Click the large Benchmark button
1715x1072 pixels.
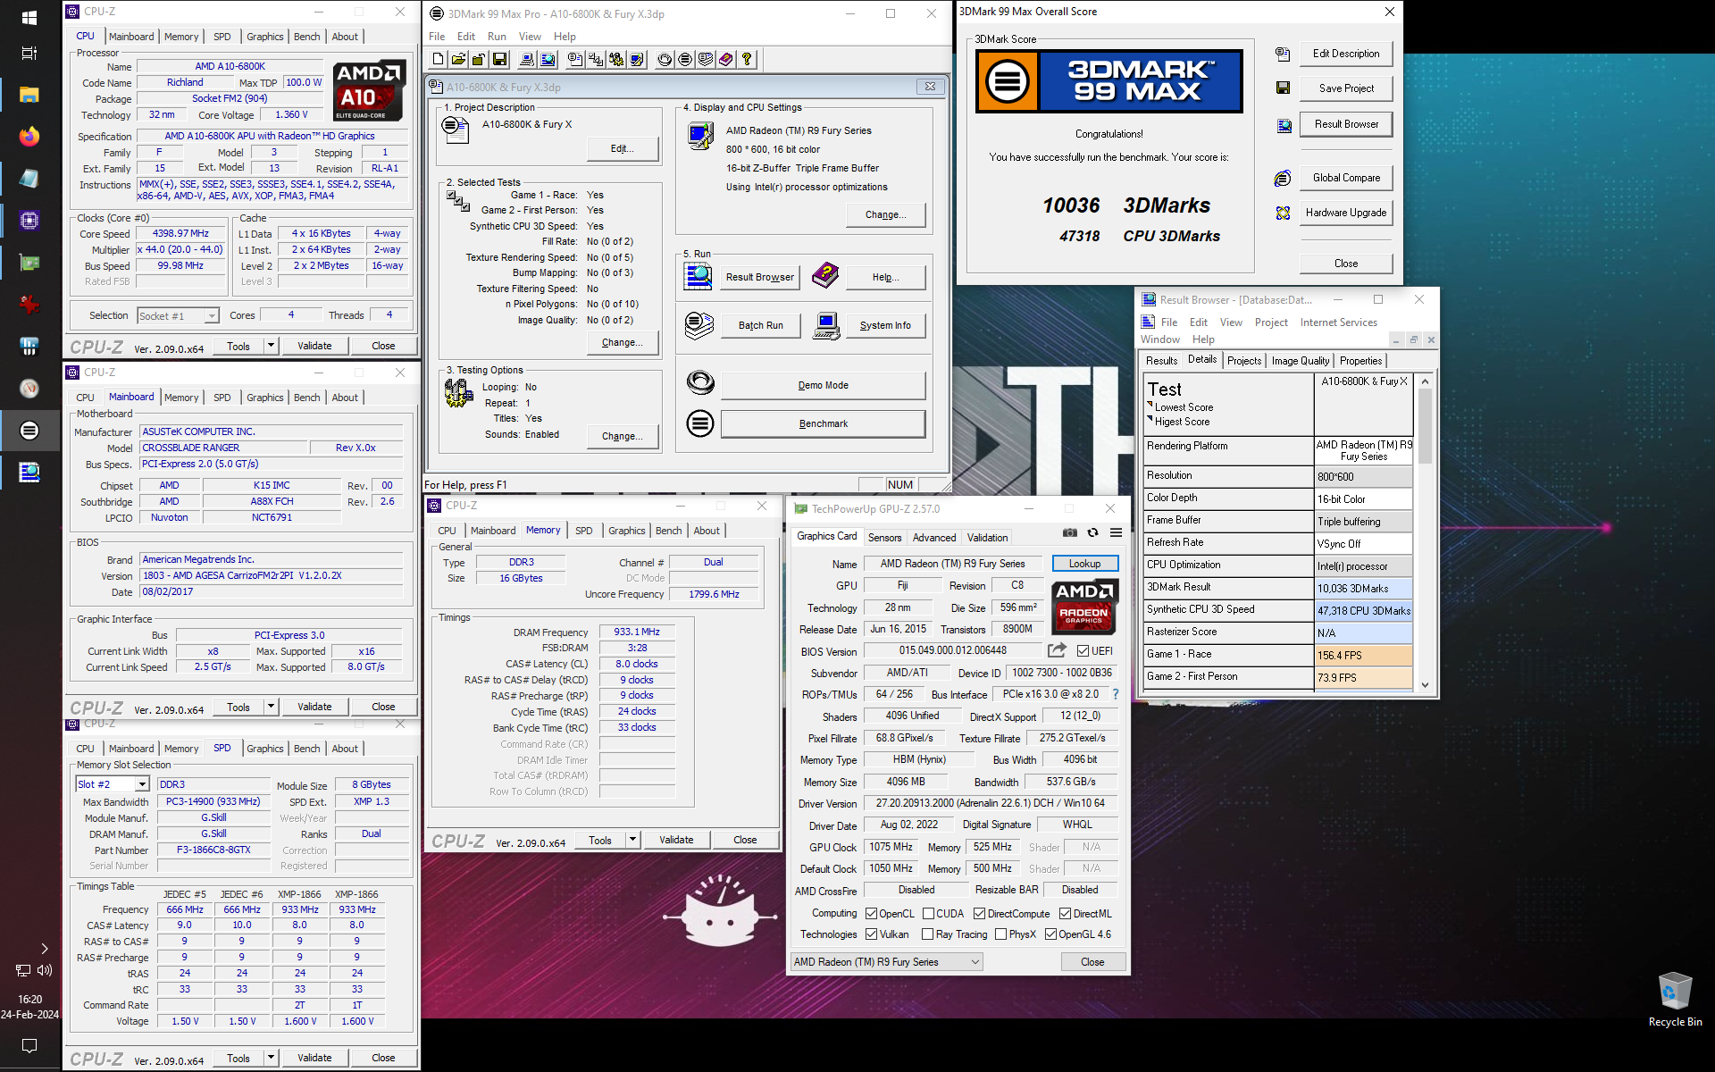point(823,423)
